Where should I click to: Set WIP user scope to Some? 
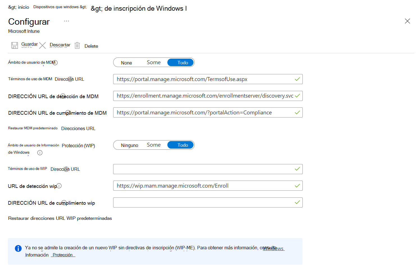click(x=154, y=145)
